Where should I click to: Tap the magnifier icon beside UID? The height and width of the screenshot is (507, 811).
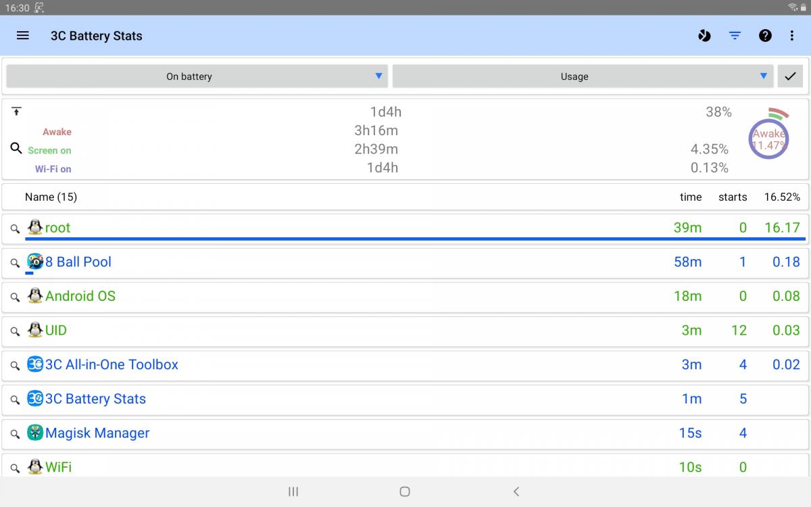click(x=15, y=332)
